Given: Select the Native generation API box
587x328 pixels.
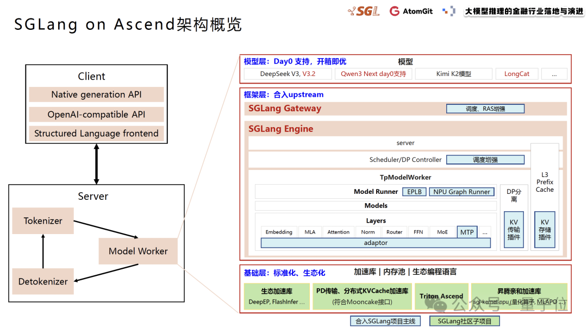Looking at the screenshot, I should click(x=96, y=94).
